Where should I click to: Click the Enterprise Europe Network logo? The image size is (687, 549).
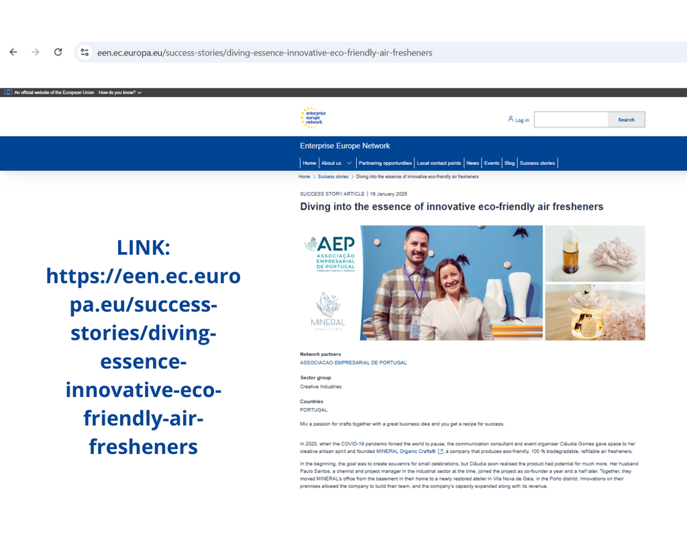tap(313, 117)
